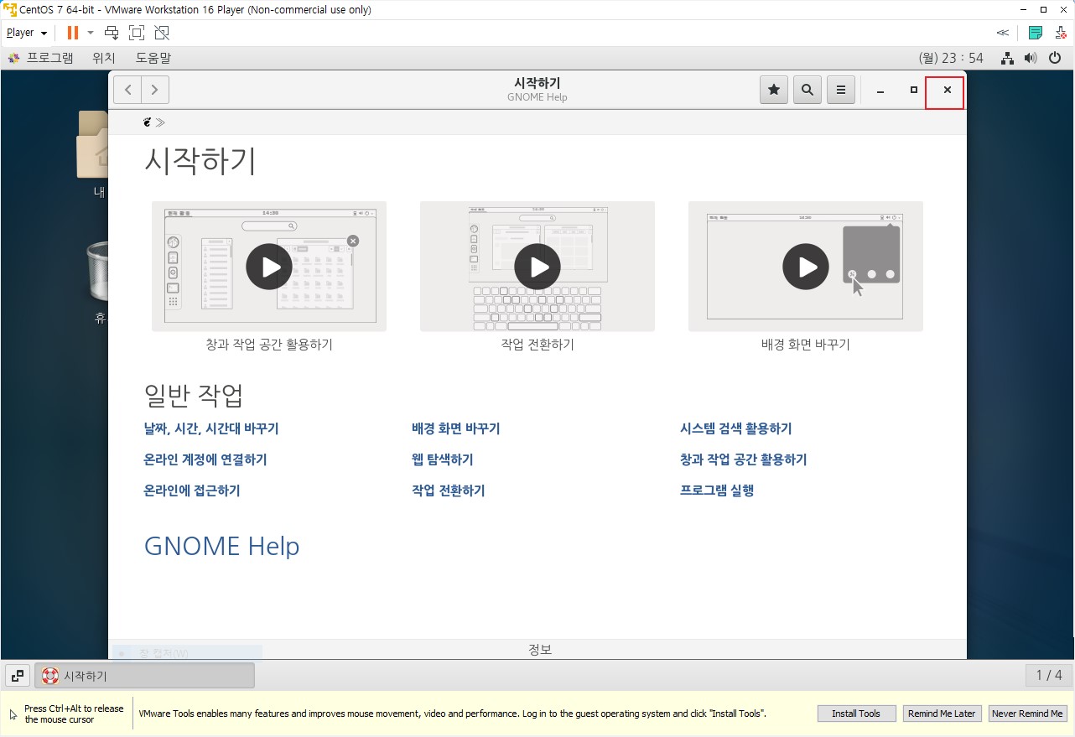Open search in GNOME Help
This screenshot has height=737, width=1075.
pos(807,90)
